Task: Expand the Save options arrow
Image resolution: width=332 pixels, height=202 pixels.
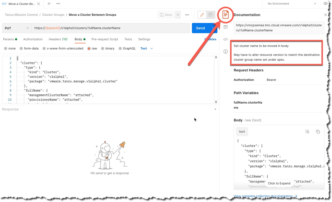Action: coord(178,15)
